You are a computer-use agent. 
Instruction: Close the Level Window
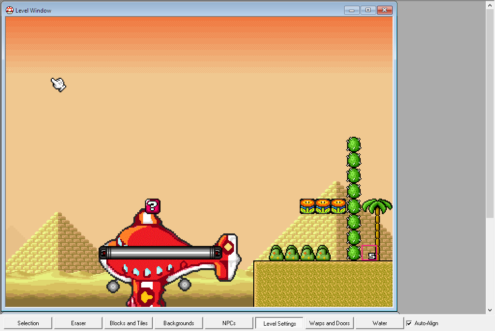tap(384, 10)
